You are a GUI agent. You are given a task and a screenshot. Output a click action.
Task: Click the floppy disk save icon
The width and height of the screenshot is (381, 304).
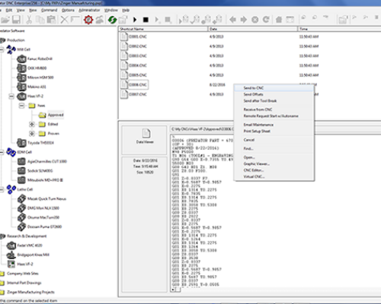tap(16, 20)
